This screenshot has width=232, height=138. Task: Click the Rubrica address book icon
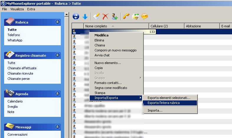10,21
